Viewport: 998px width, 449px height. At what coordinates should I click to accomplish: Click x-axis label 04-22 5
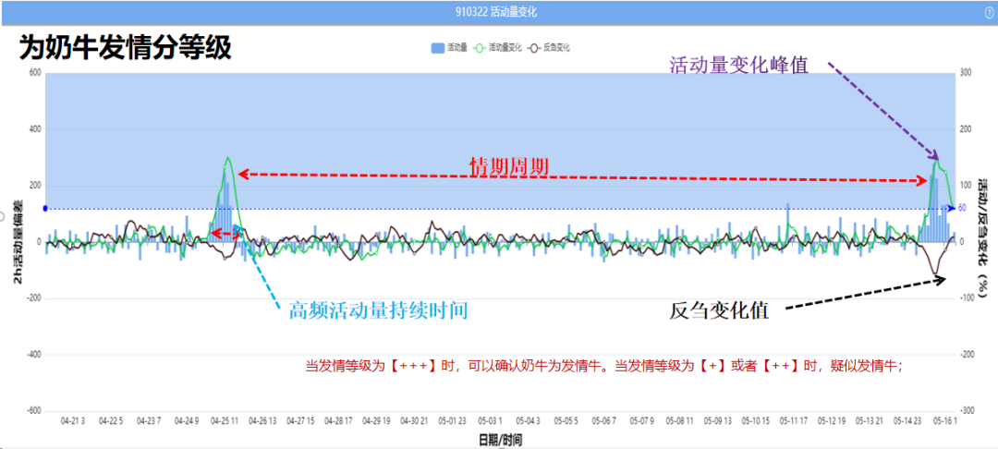(x=111, y=421)
